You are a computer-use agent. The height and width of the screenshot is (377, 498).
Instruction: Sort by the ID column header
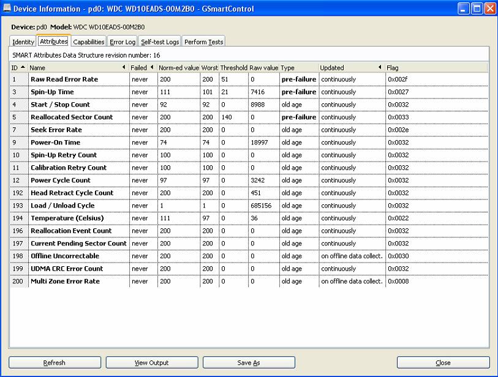[x=19, y=67]
